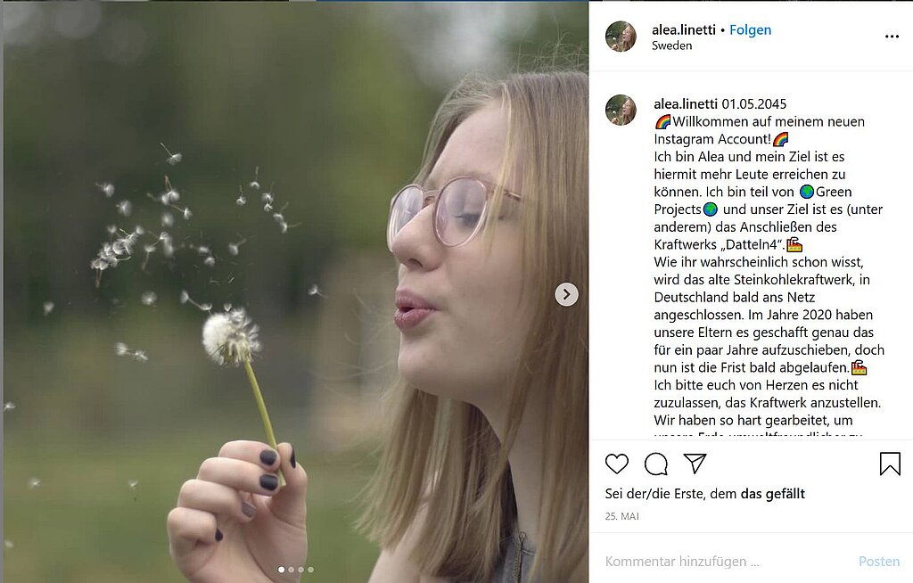
Task: Click the avatar beside the caption
Action: click(621, 110)
